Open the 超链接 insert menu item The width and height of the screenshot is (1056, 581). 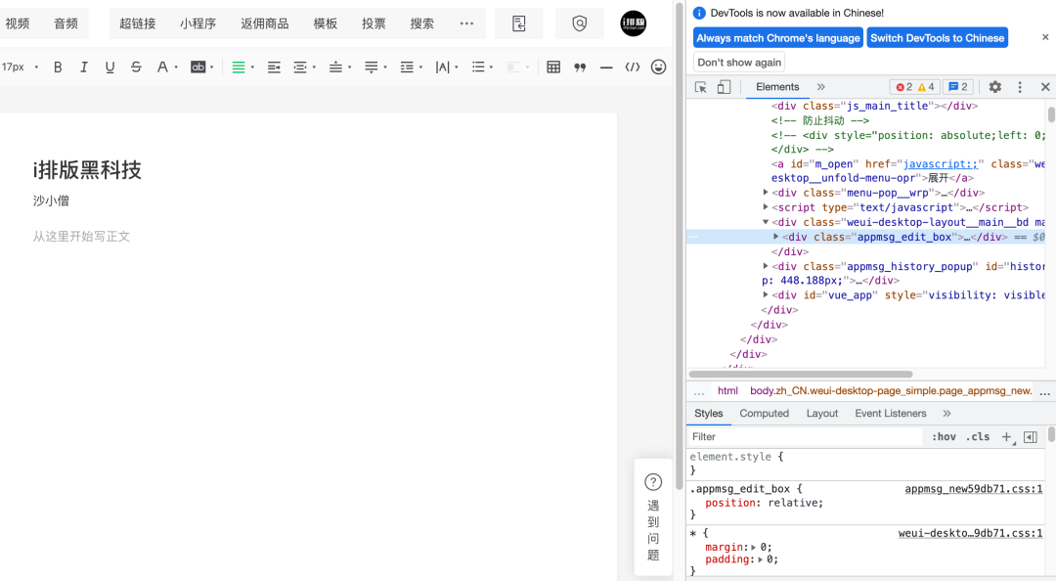click(x=138, y=23)
